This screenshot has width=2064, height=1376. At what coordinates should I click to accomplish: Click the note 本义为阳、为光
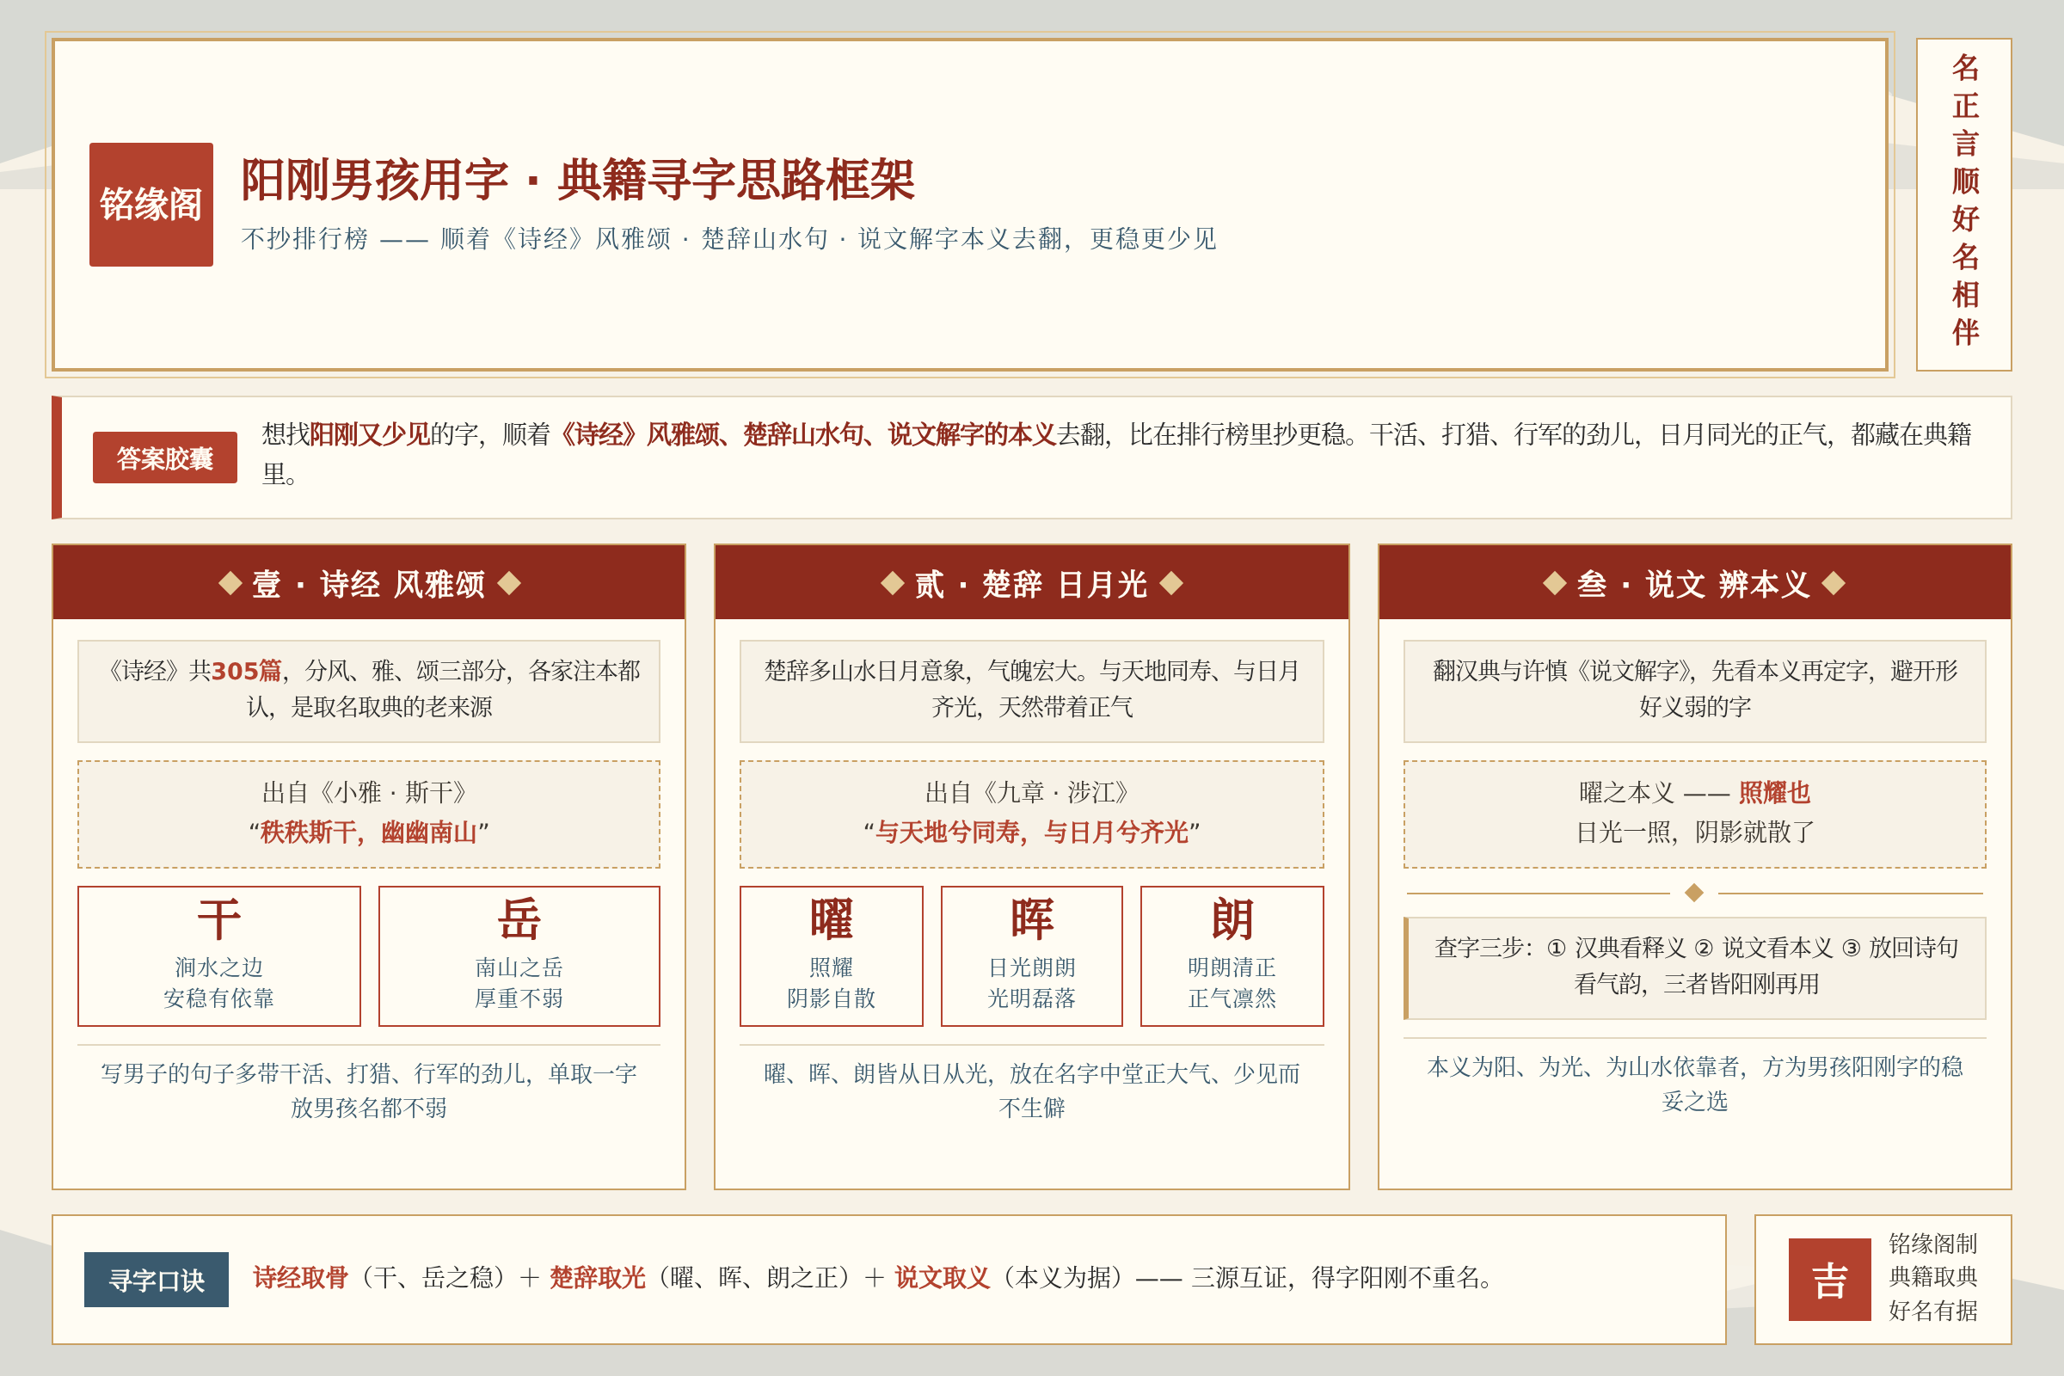point(1694,1083)
